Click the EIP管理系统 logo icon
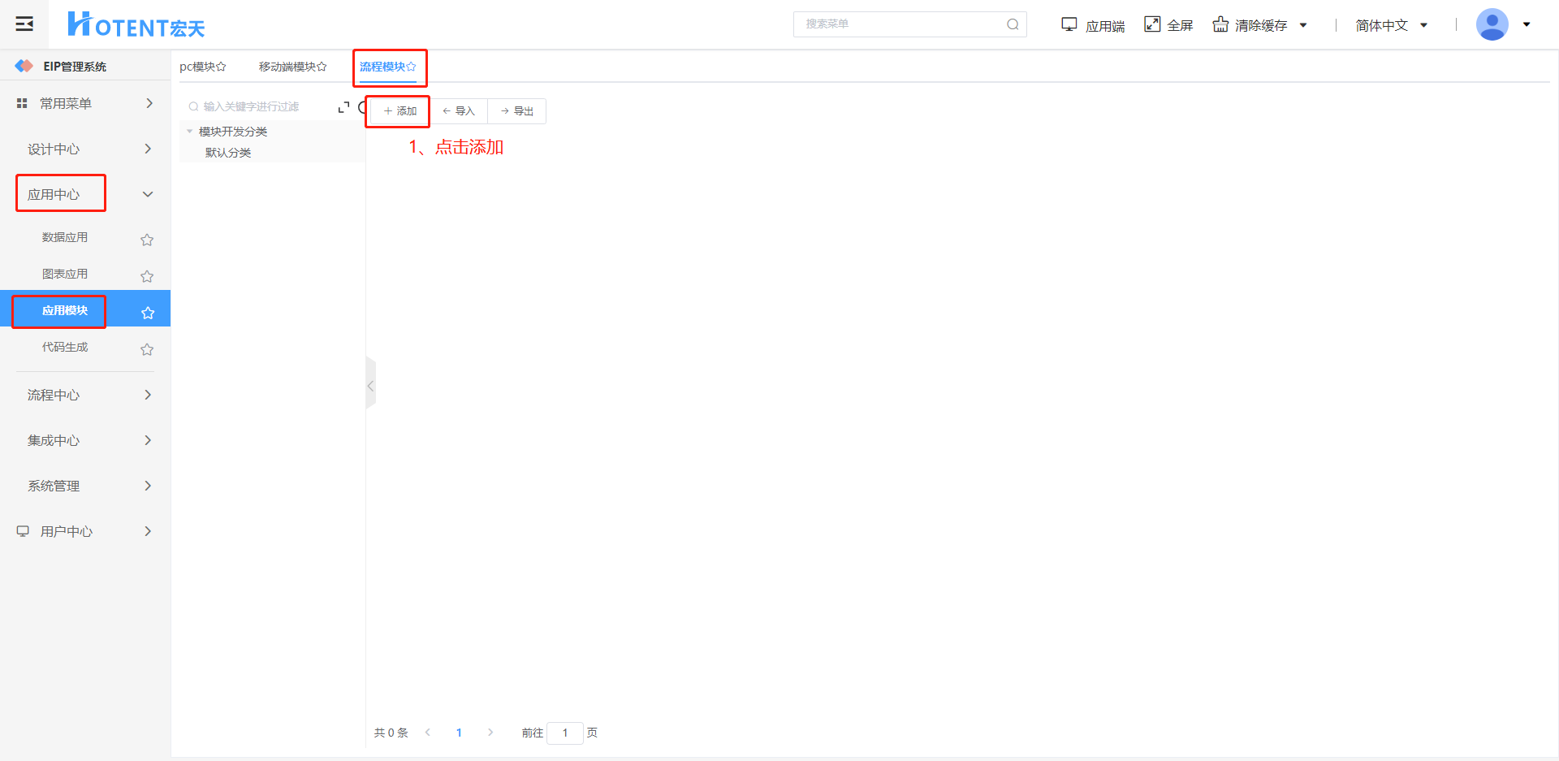The image size is (1559, 761). (24, 66)
